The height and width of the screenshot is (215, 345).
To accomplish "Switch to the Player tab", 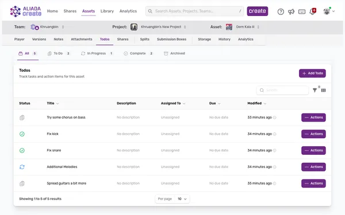I will click(20, 39).
